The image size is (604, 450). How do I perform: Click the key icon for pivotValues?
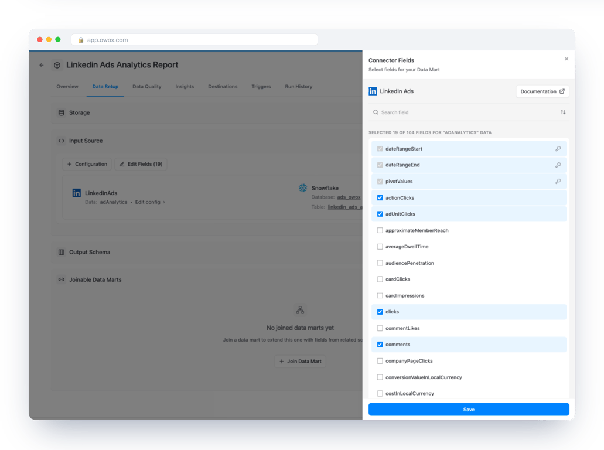558,182
